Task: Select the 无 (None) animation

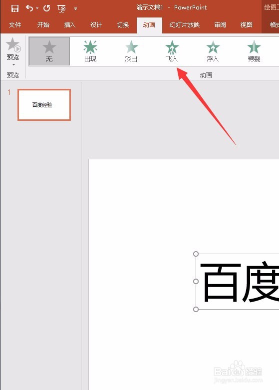Action: click(x=49, y=51)
